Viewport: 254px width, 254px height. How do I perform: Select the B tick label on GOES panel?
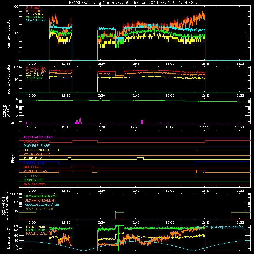tap(17, 107)
